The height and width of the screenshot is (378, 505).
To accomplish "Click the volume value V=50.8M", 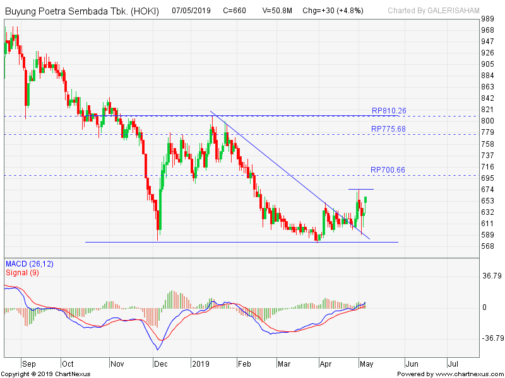I will (x=277, y=11).
